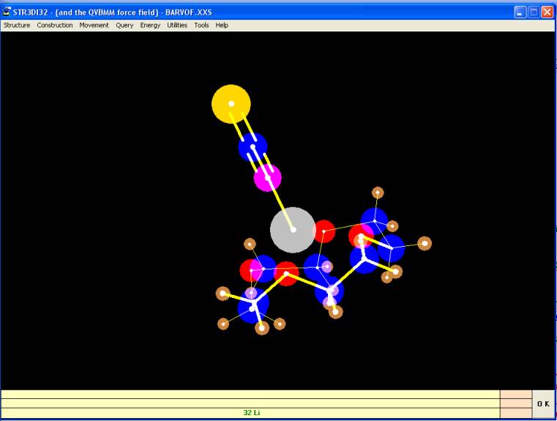The width and height of the screenshot is (557, 421).
Task: Select the rightmost small brown hydrogen atom
Action: click(425, 243)
